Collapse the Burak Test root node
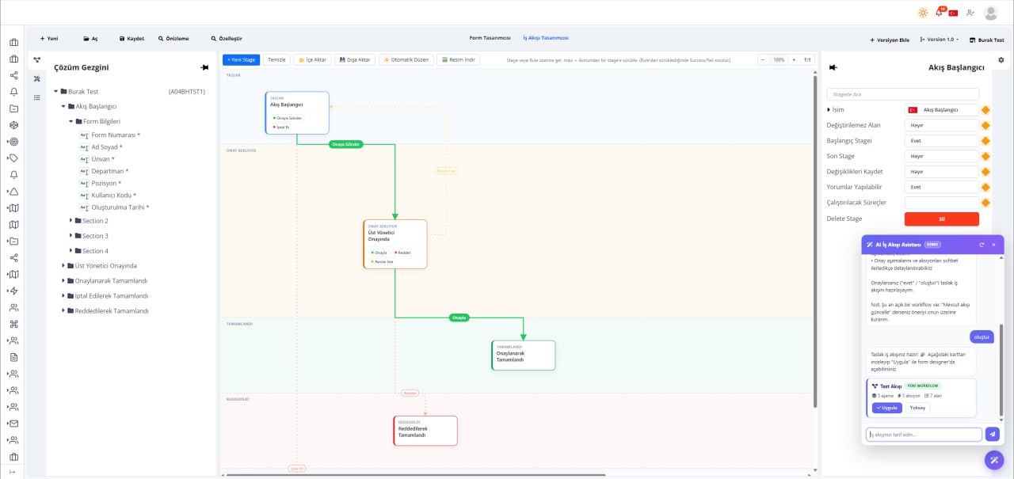Image resolution: width=1014 pixels, height=479 pixels. click(x=55, y=92)
